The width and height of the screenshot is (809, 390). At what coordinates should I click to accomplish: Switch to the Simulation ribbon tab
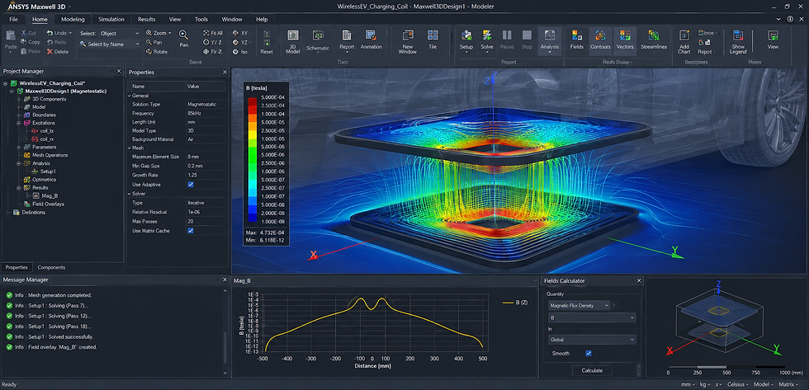coord(111,20)
